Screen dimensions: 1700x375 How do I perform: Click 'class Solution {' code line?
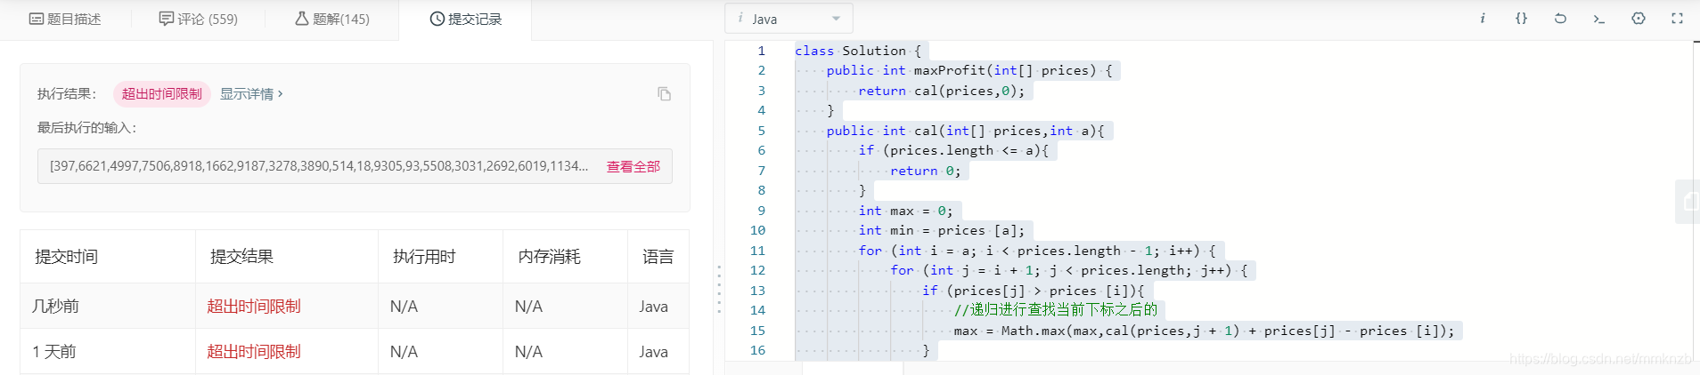click(858, 51)
